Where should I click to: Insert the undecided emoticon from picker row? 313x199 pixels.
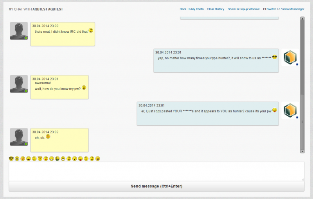click(x=86, y=158)
